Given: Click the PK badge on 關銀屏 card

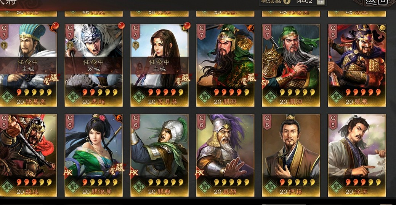Looking at the screenshot, I should 68,173.
